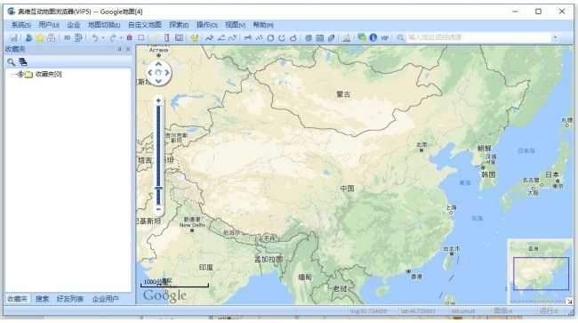Click the 韩国 label on the map
This screenshot has height=323, width=578.
coord(488,174)
